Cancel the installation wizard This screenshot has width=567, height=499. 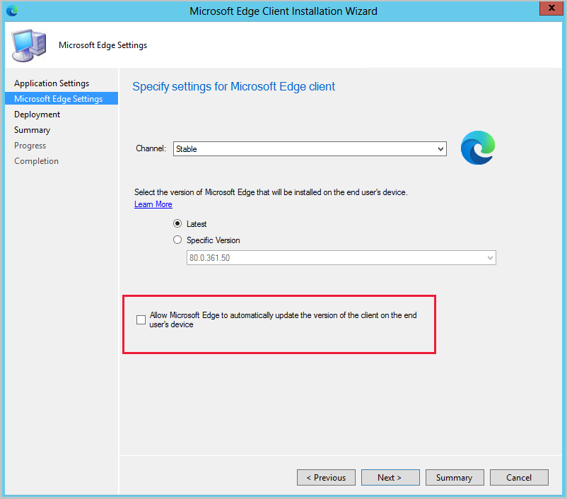click(519, 477)
